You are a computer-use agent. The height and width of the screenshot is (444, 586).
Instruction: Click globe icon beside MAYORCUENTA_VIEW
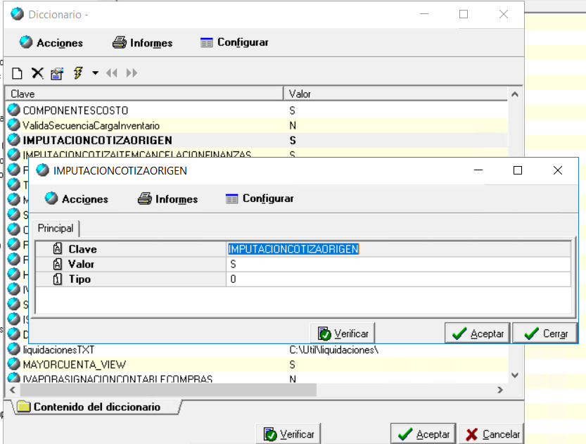(14, 364)
